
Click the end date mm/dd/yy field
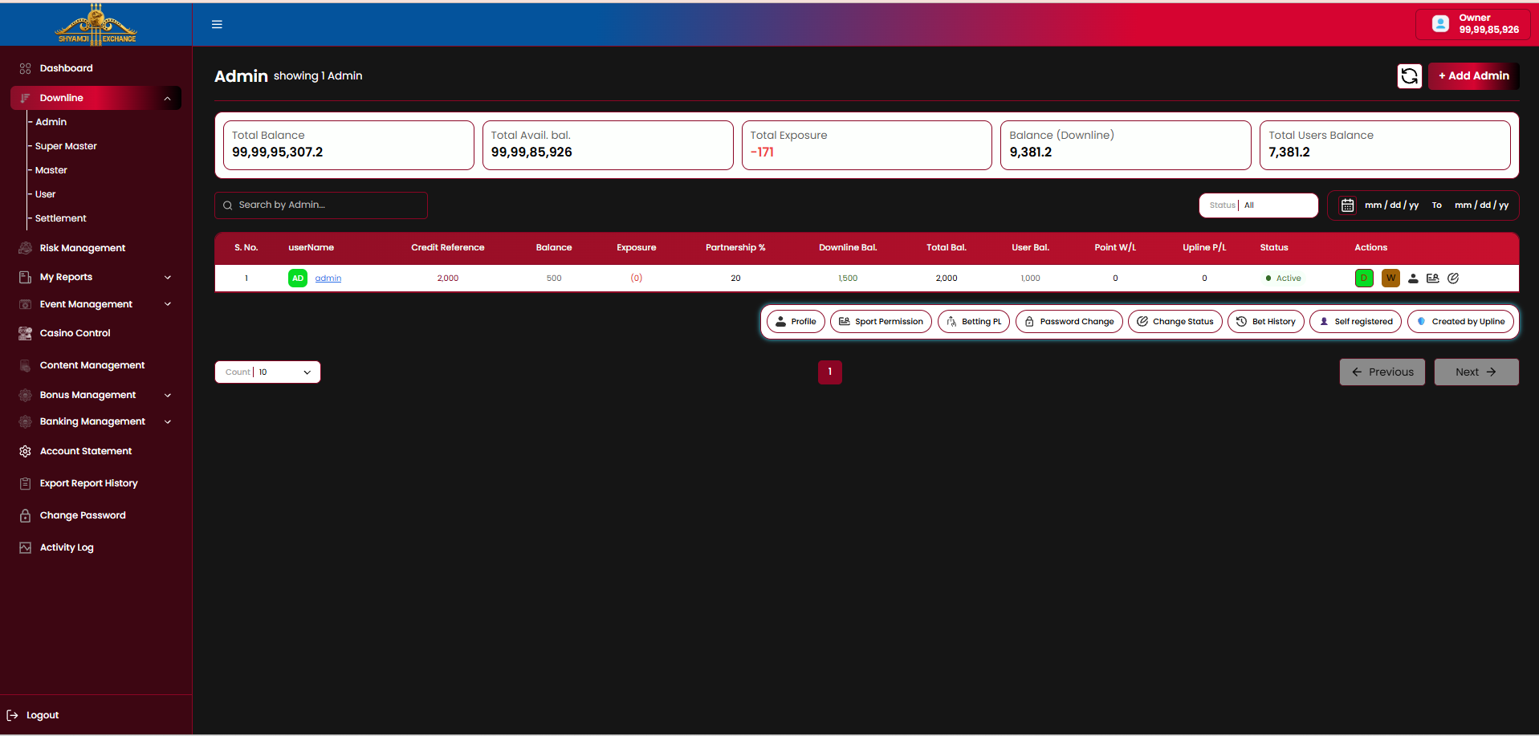click(1481, 205)
